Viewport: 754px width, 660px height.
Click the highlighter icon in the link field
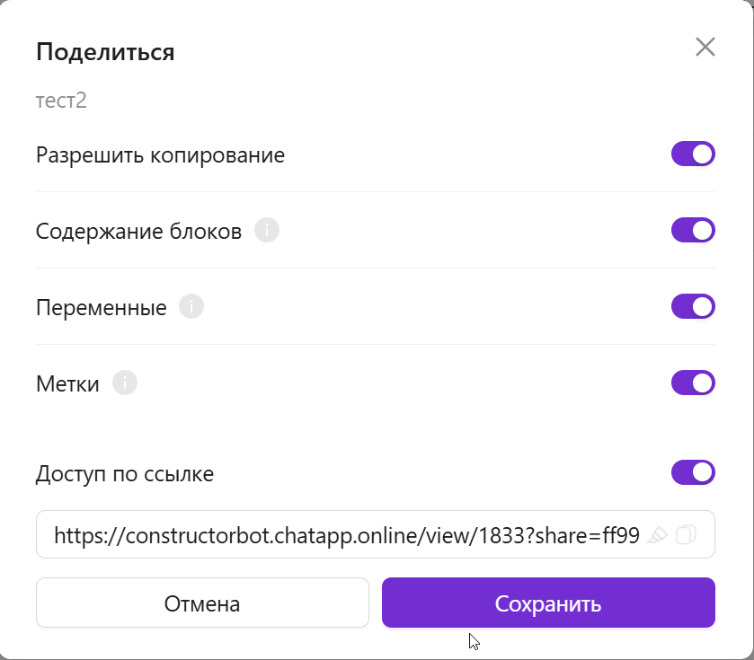click(x=658, y=535)
